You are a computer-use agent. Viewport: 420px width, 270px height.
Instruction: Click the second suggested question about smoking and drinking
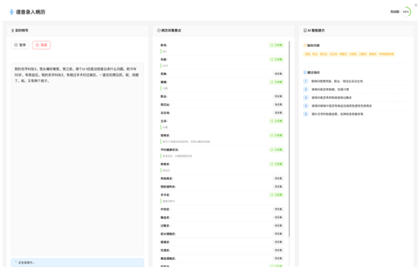pos(330,90)
